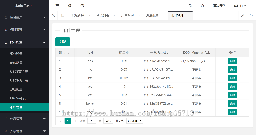The height and width of the screenshot is (135, 256).
Task: Click btc fee value 0.002
Action: click(124, 78)
